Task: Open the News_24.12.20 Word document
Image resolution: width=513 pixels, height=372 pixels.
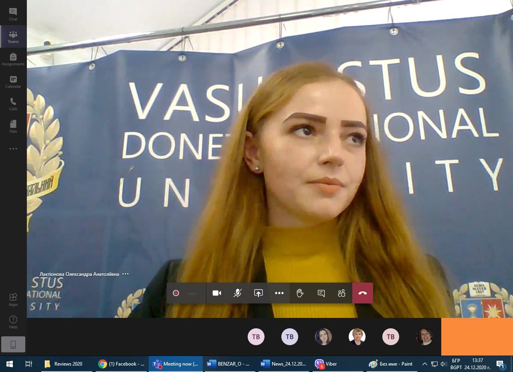Action: coord(284,364)
